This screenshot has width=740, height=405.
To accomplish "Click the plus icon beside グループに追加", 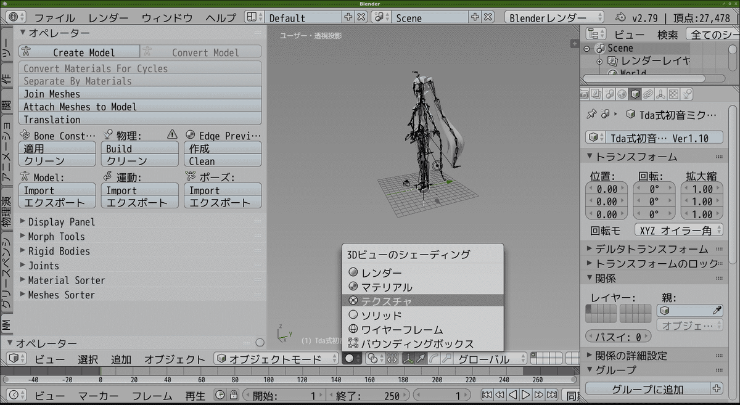I will 716,389.
